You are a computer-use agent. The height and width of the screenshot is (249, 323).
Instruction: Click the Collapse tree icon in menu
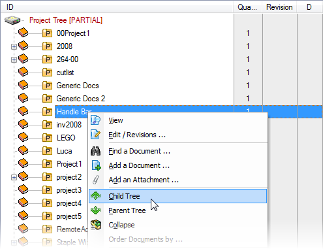96,225
